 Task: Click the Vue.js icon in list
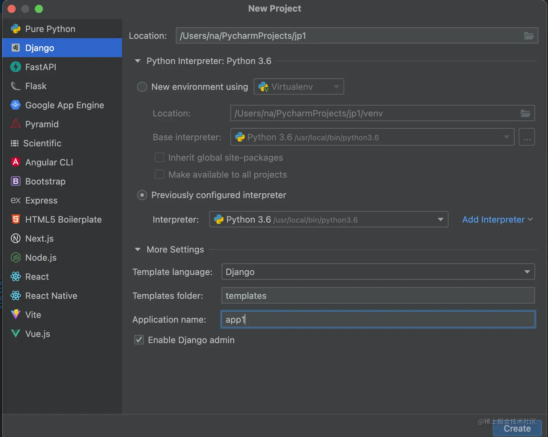tap(16, 334)
